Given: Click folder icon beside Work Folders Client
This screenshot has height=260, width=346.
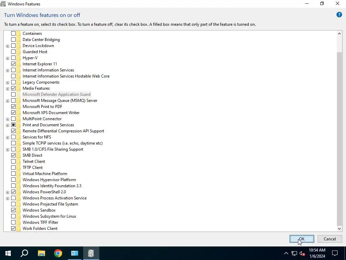Looking at the screenshot, I should tap(18, 229).
